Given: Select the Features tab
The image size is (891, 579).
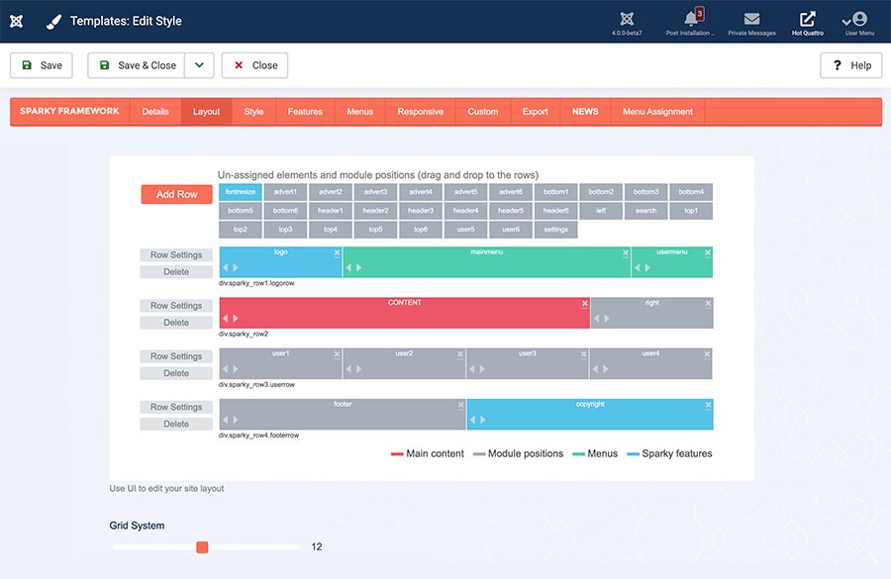Looking at the screenshot, I should coord(305,112).
